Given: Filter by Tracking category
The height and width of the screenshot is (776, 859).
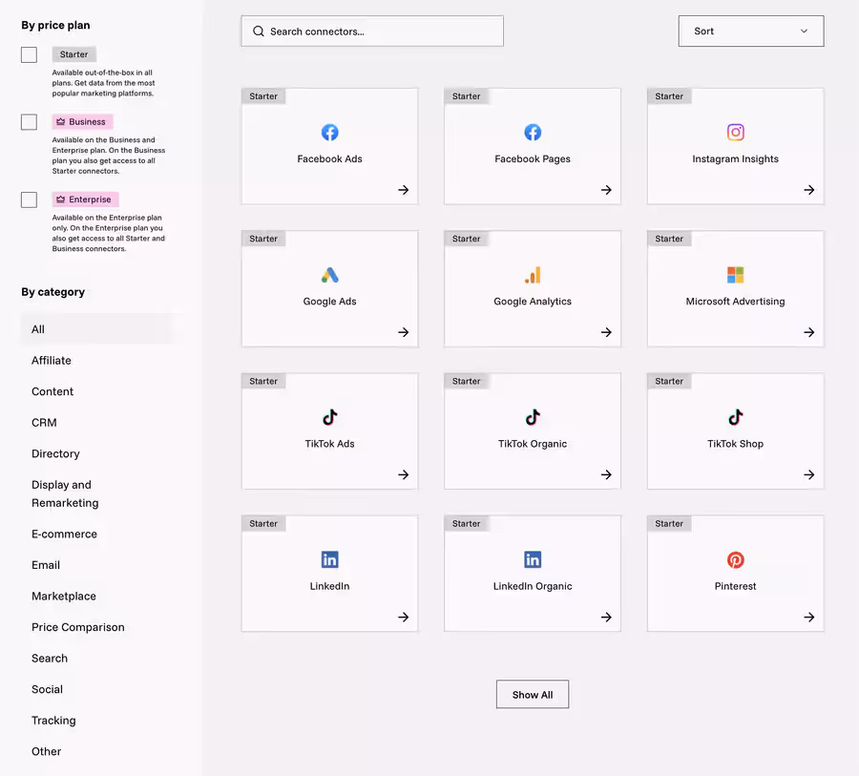Looking at the screenshot, I should (53, 721).
